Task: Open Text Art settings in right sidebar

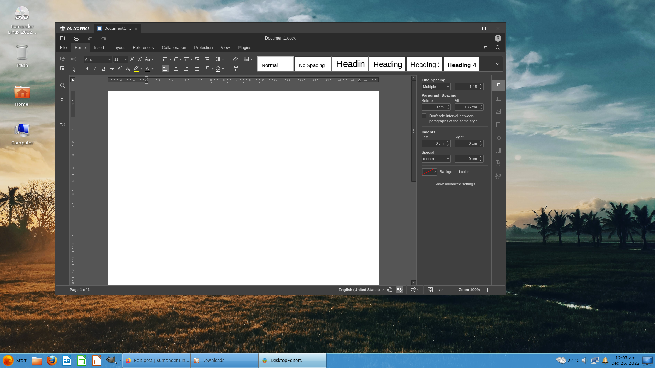Action: tap(498, 163)
